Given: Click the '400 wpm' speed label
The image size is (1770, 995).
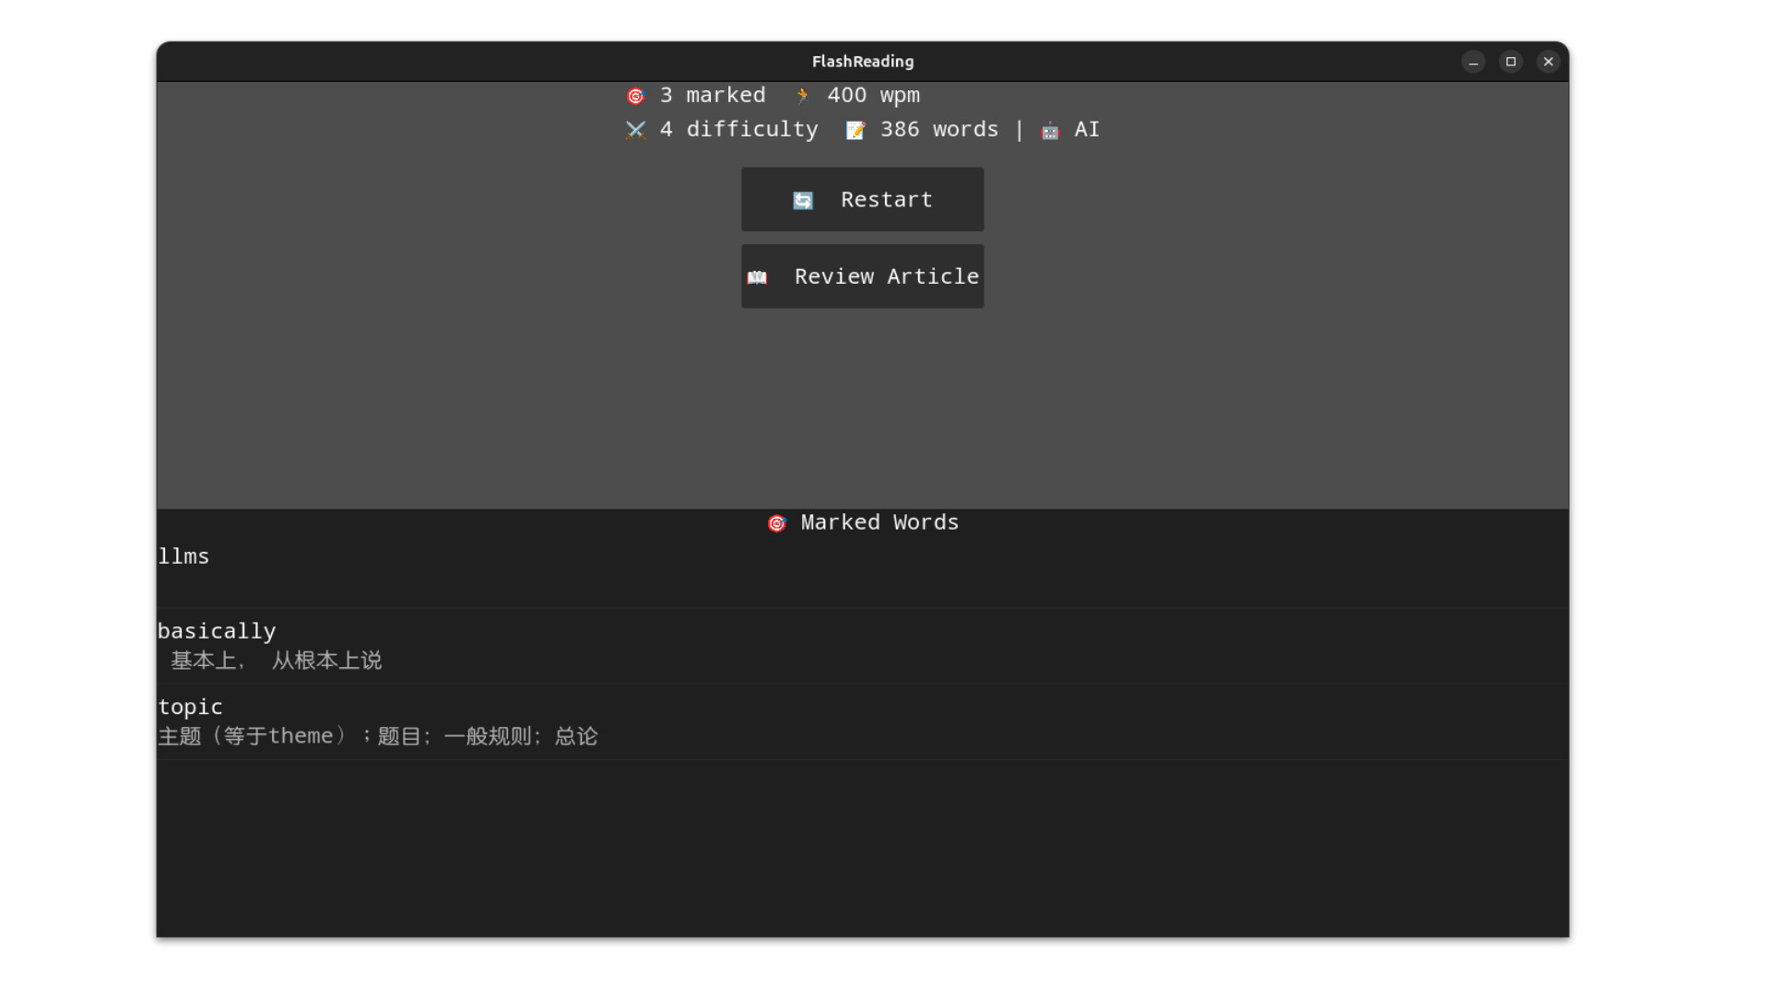Looking at the screenshot, I should (x=873, y=95).
